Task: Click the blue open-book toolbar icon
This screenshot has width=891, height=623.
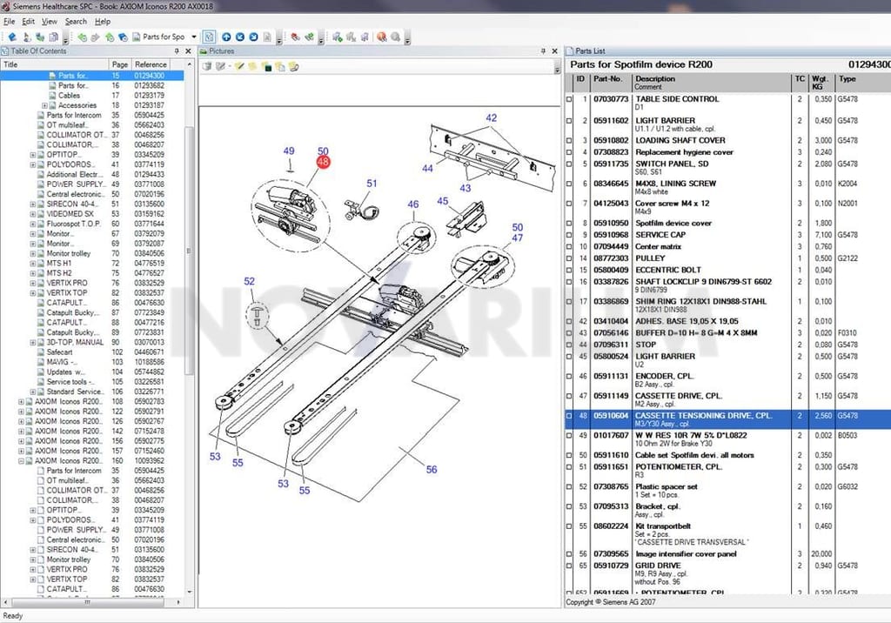Action: pyautogui.click(x=12, y=37)
